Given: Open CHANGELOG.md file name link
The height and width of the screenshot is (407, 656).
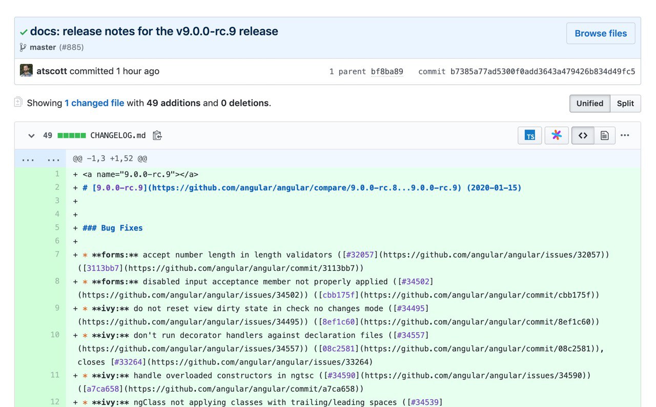Looking at the screenshot, I should (x=118, y=136).
